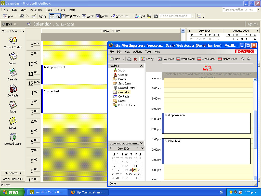The width and height of the screenshot is (261, 196).
Task: Click the Scalix Print icon
Action: coord(129,59)
